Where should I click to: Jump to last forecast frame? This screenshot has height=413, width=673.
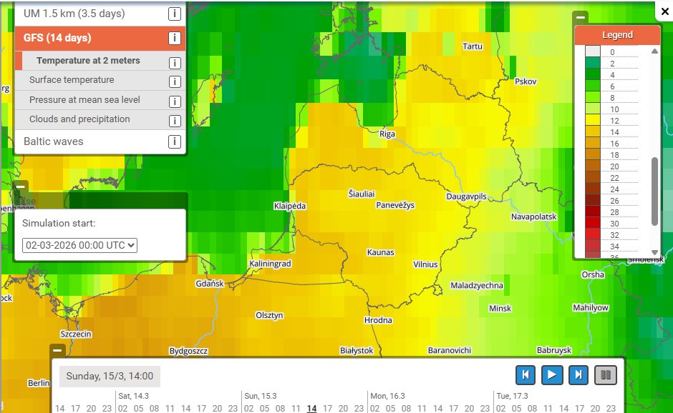[x=578, y=375]
